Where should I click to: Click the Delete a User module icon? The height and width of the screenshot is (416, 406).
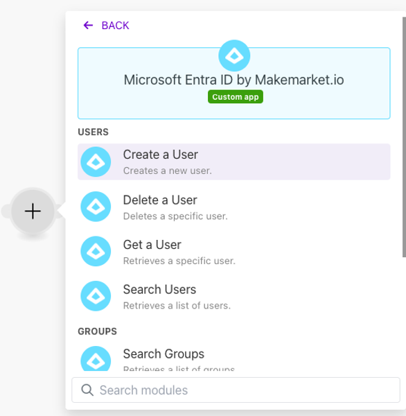click(96, 207)
